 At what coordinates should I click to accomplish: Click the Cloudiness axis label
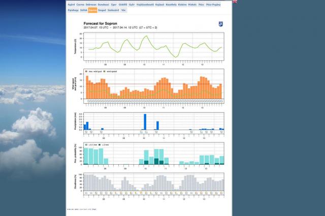point(76,182)
